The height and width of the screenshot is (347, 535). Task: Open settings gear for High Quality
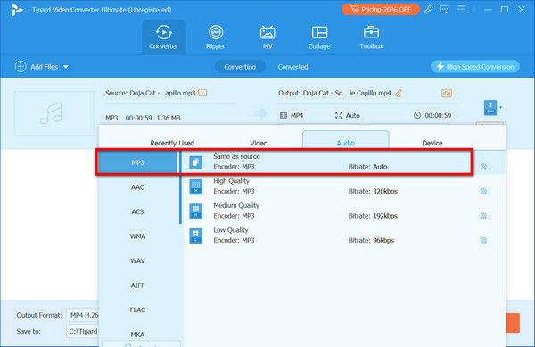[x=483, y=191]
